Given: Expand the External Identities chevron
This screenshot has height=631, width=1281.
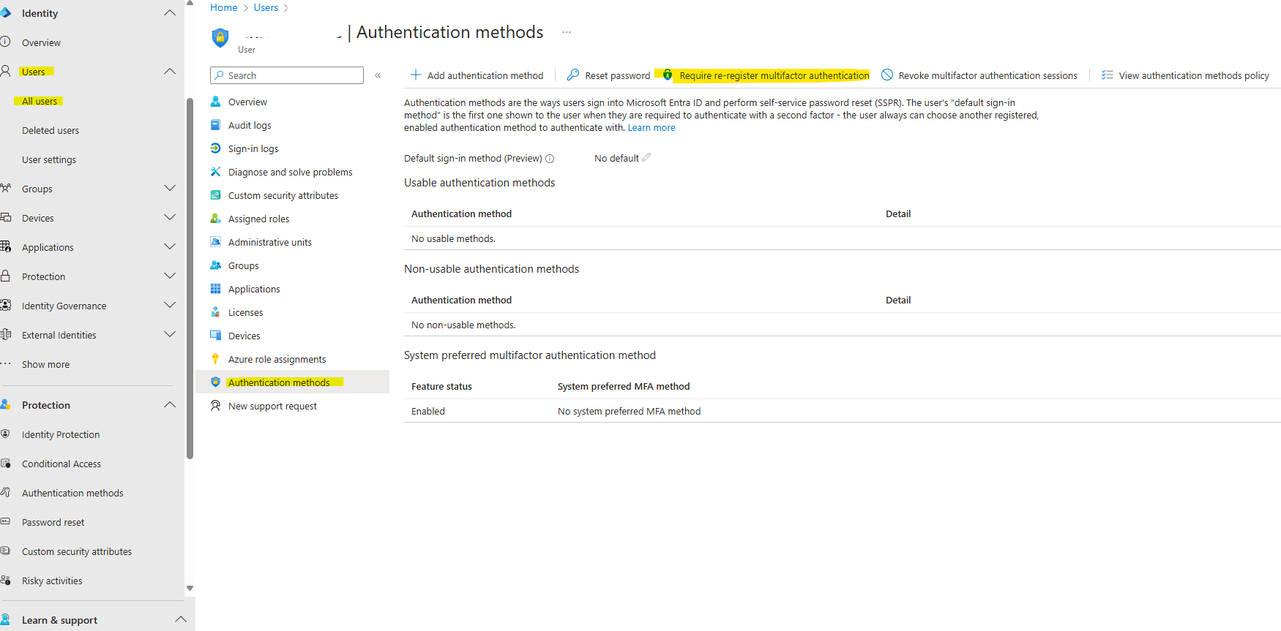Looking at the screenshot, I should [170, 335].
